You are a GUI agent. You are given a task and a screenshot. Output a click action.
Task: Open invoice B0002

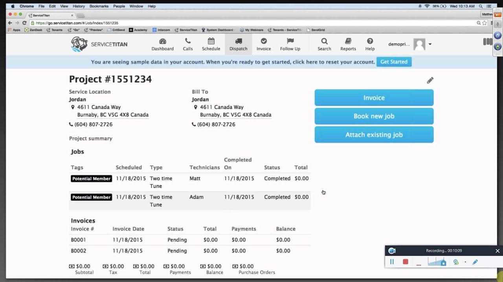tap(78, 251)
